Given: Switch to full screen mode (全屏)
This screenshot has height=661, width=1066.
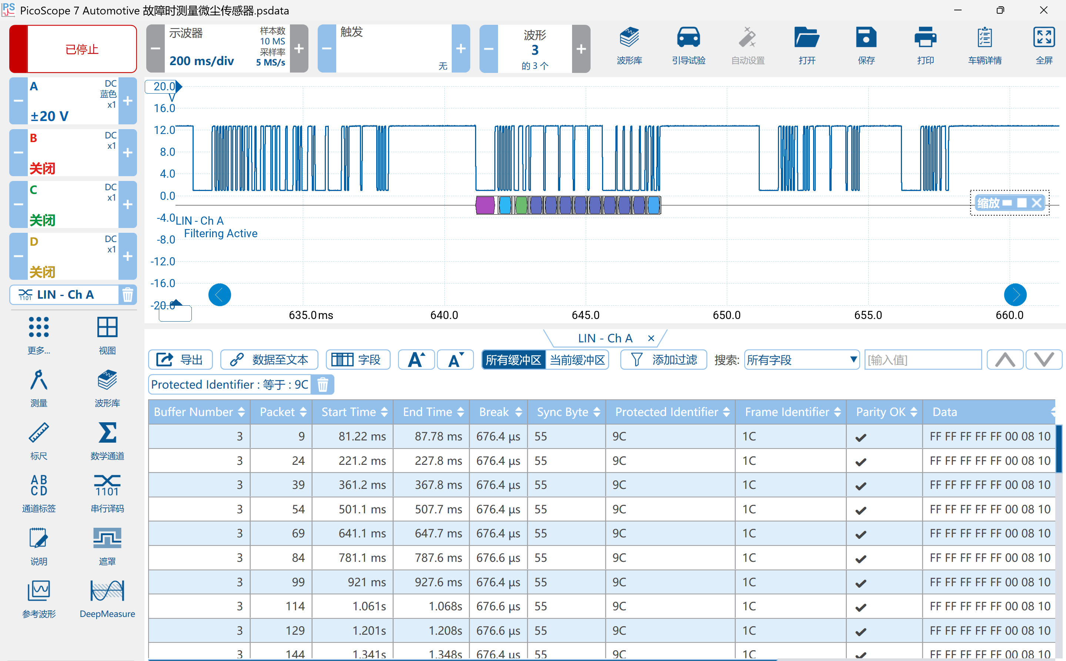Looking at the screenshot, I should click(x=1044, y=46).
